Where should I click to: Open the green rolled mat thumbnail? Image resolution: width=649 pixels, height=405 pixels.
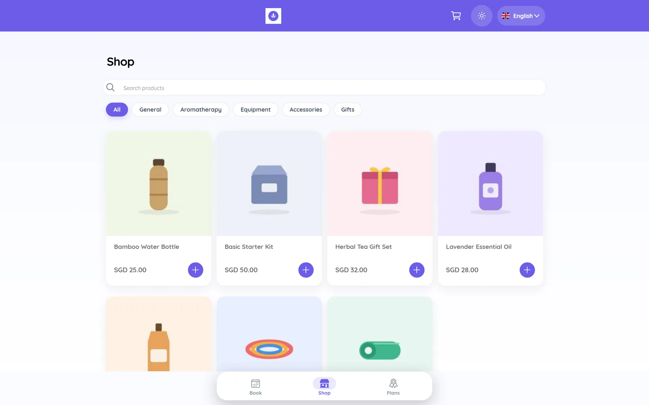[x=380, y=334]
